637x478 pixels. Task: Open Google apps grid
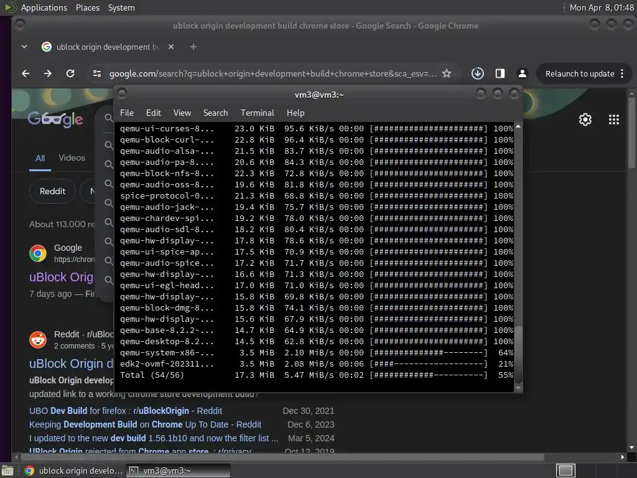(x=613, y=119)
